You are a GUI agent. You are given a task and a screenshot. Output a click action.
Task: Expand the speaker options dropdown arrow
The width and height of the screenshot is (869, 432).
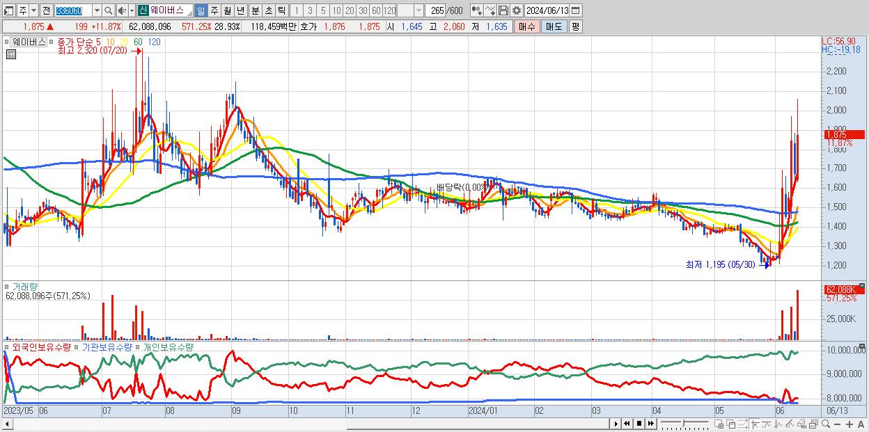coord(132,10)
